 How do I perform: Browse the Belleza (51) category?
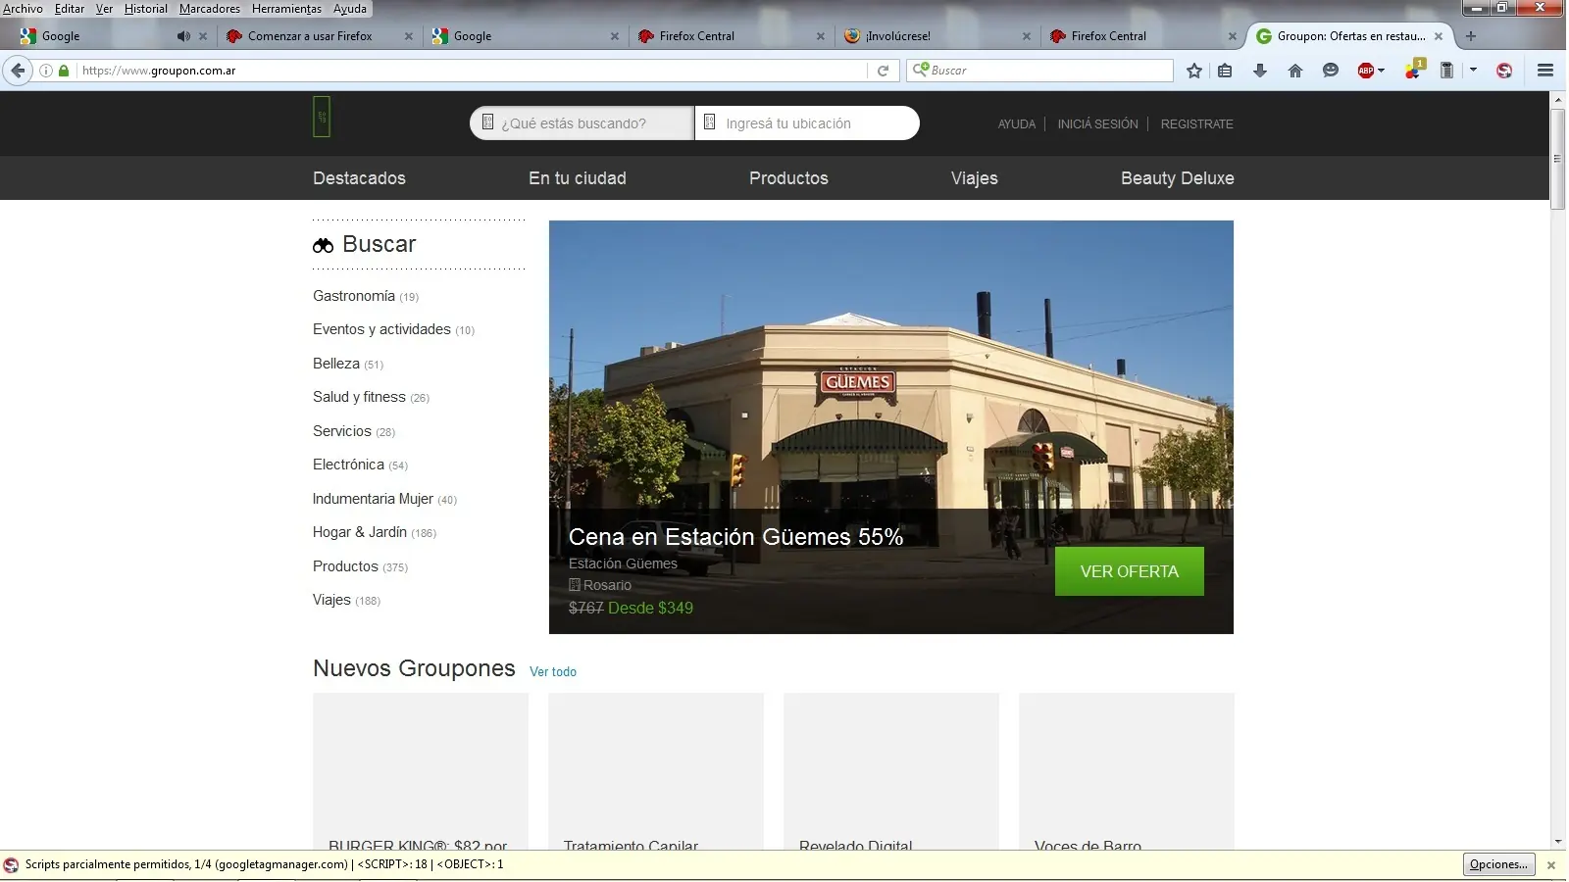tap(348, 364)
